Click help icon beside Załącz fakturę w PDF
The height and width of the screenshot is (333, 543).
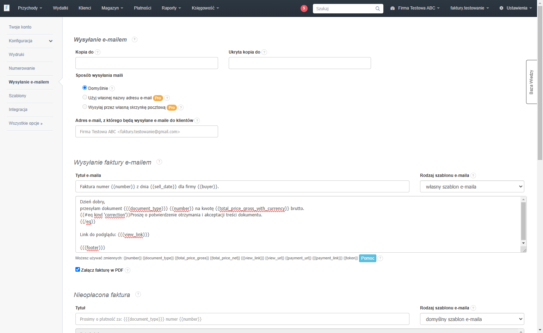[x=128, y=270]
